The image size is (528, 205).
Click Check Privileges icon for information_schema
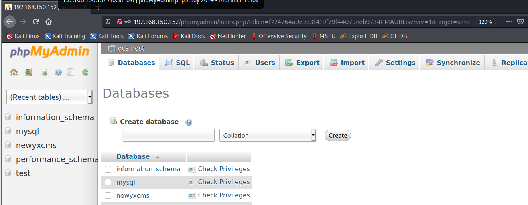(192, 169)
